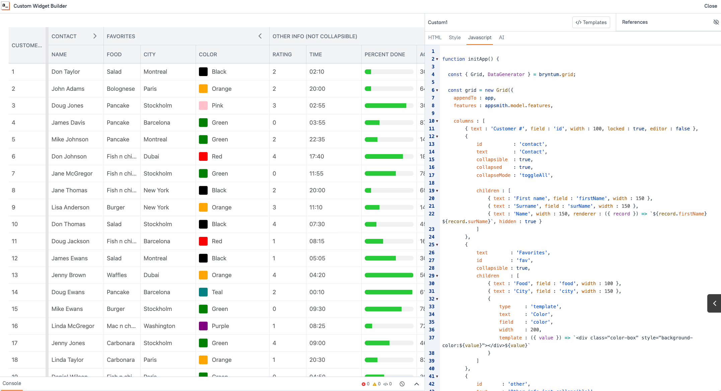721x391 pixels.
Task: Click the warning count icon in the console bar
Action: click(375, 384)
